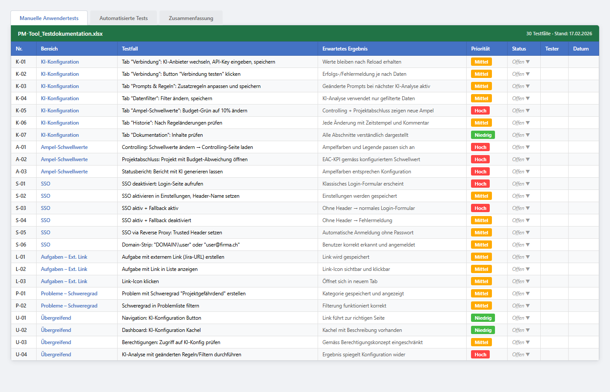Viewport: 610px width, 392px height.
Task: Open the Probleme – Schweregrad link for P-01
Action: pos(69,294)
